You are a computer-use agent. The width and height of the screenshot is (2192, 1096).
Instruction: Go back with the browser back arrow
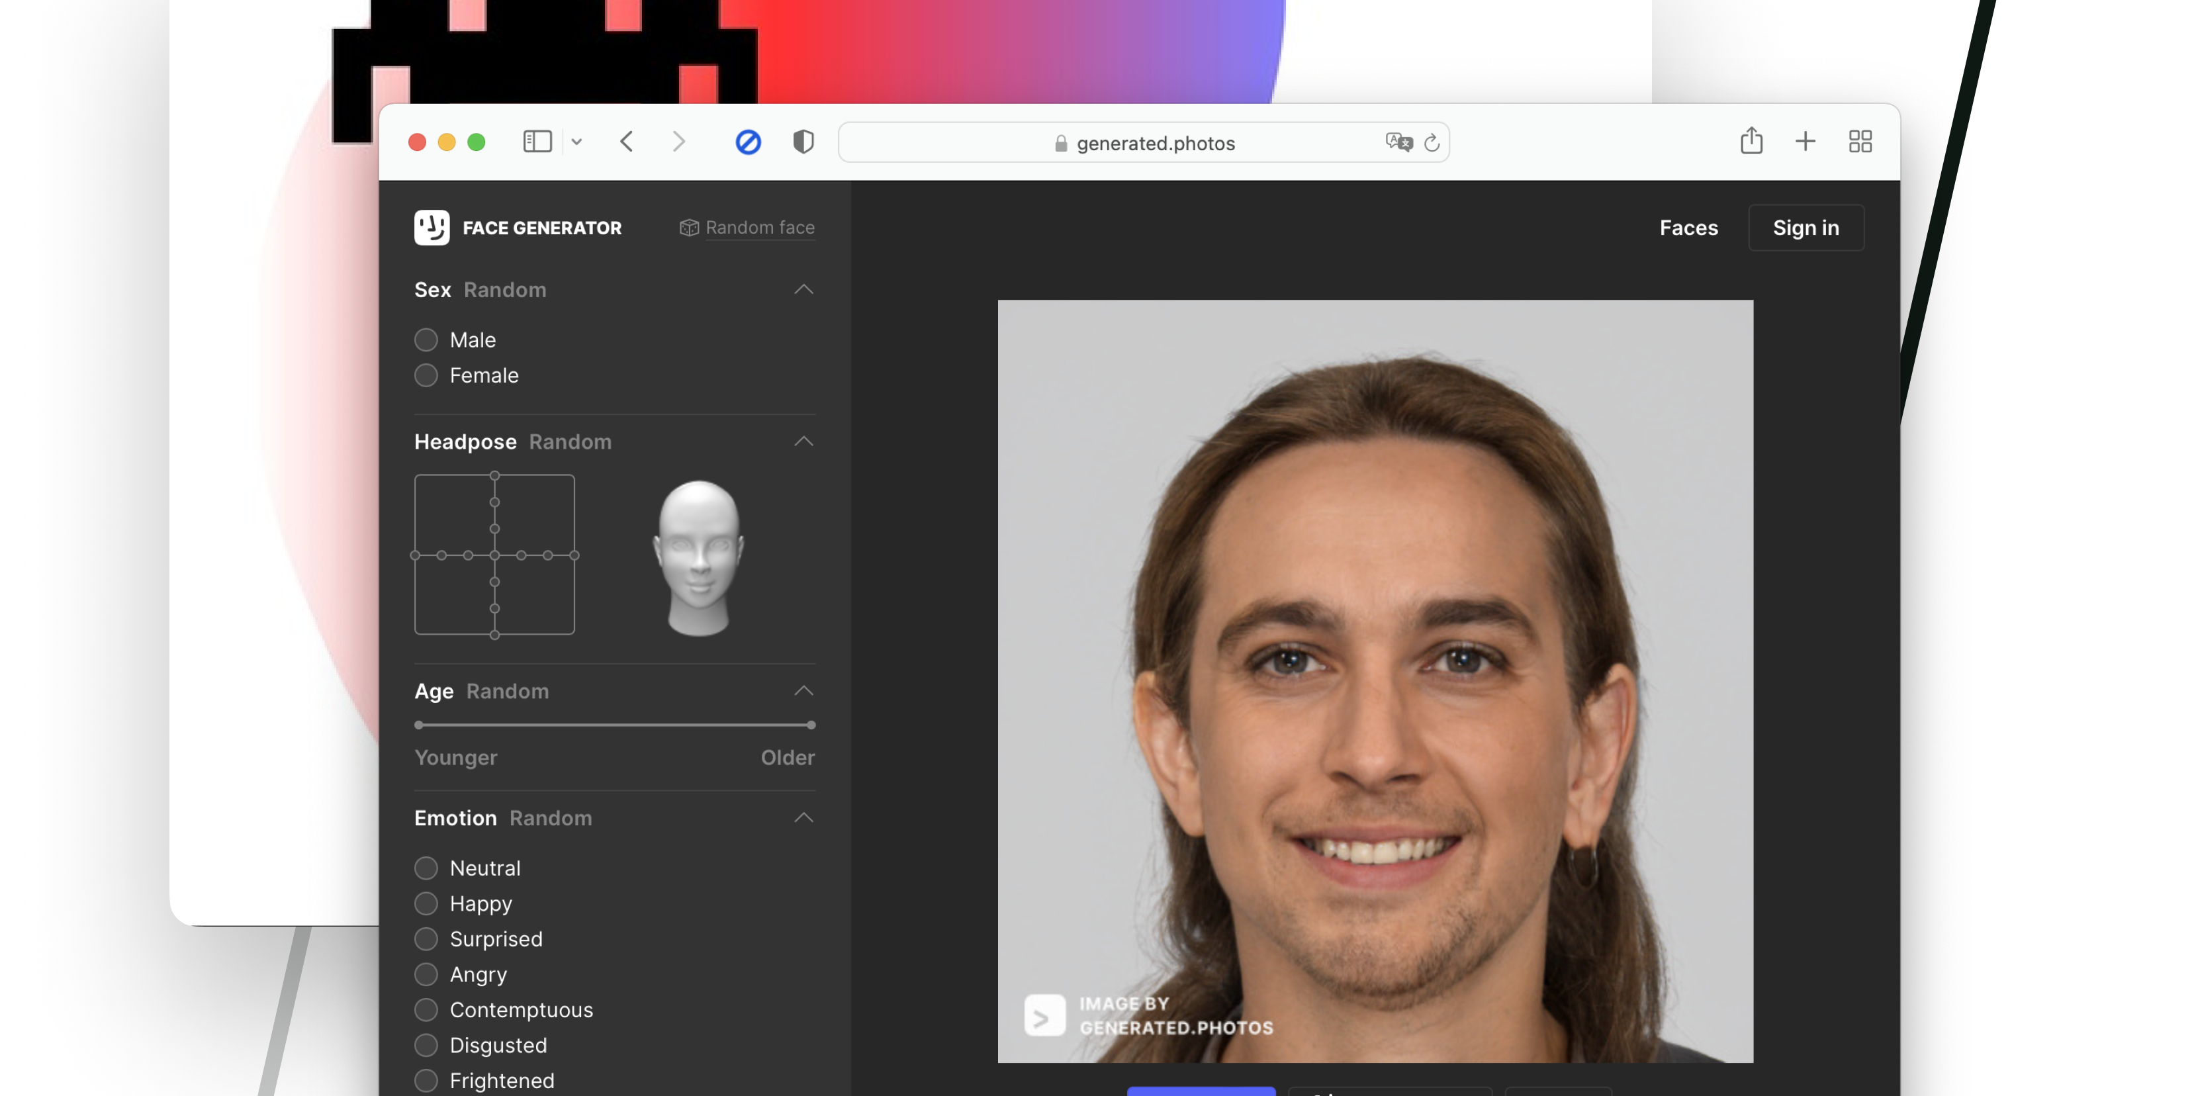pos(627,141)
